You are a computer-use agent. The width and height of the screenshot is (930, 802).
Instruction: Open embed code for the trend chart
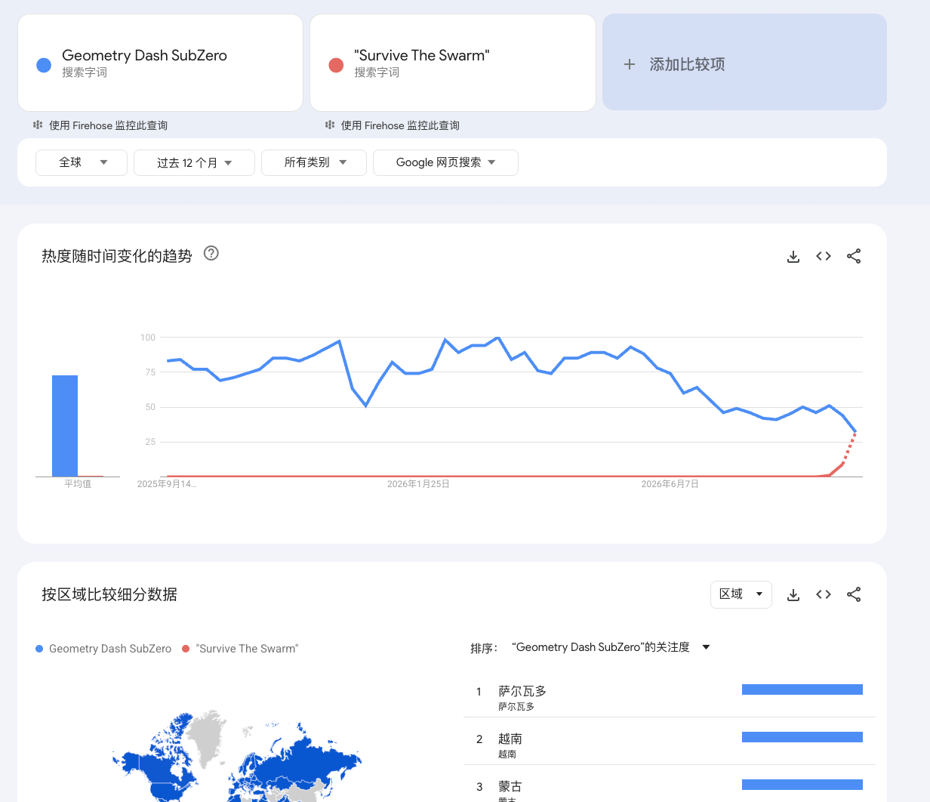(x=824, y=257)
